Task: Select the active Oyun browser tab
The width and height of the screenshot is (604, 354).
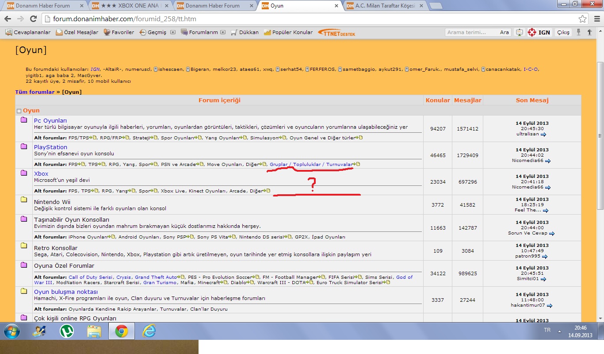Action: [x=299, y=6]
